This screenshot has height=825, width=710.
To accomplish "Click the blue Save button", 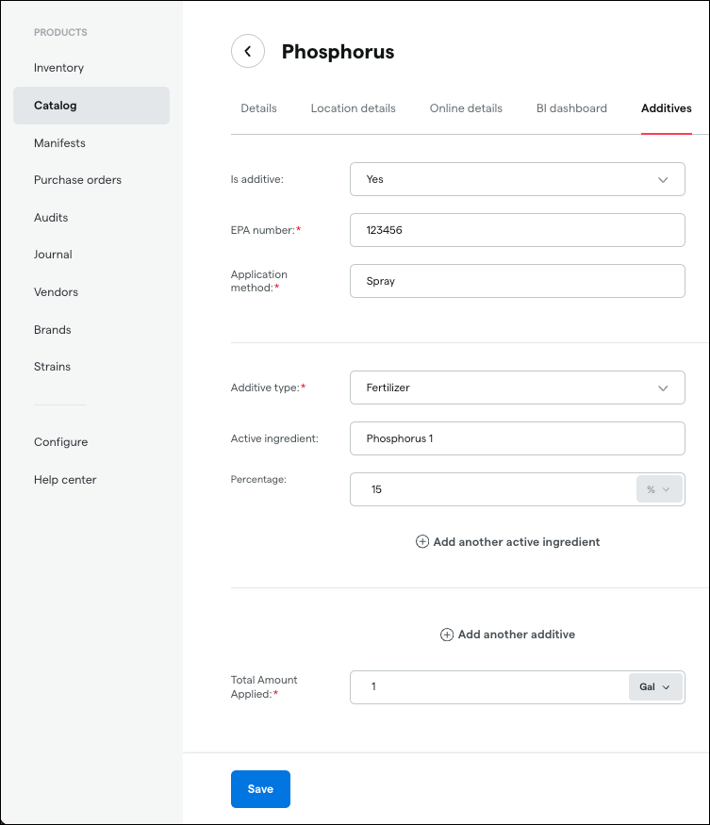I will pos(260,789).
